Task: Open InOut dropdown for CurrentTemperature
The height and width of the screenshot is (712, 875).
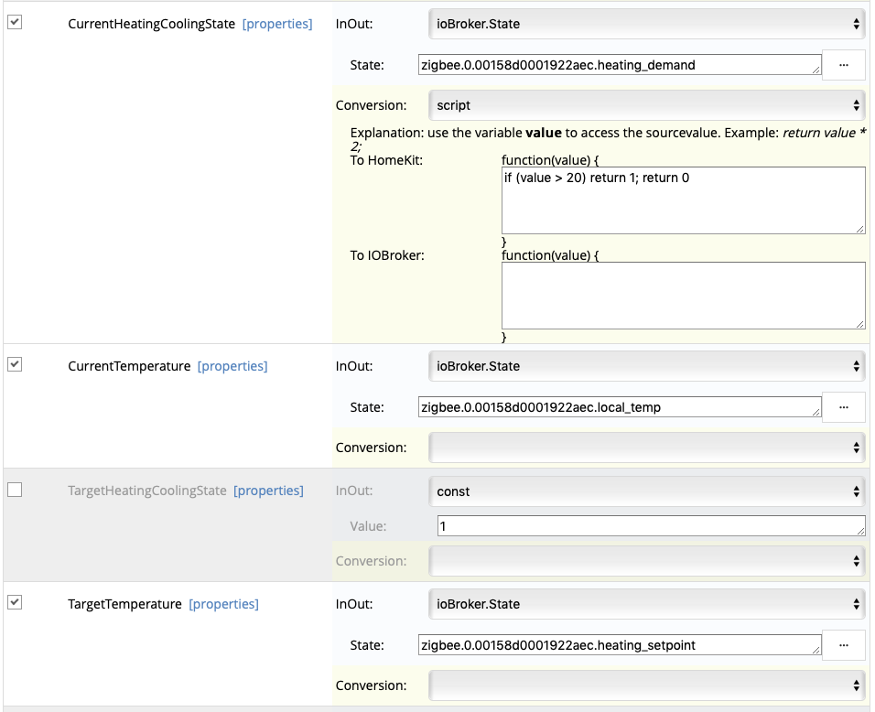Action: (x=647, y=366)
